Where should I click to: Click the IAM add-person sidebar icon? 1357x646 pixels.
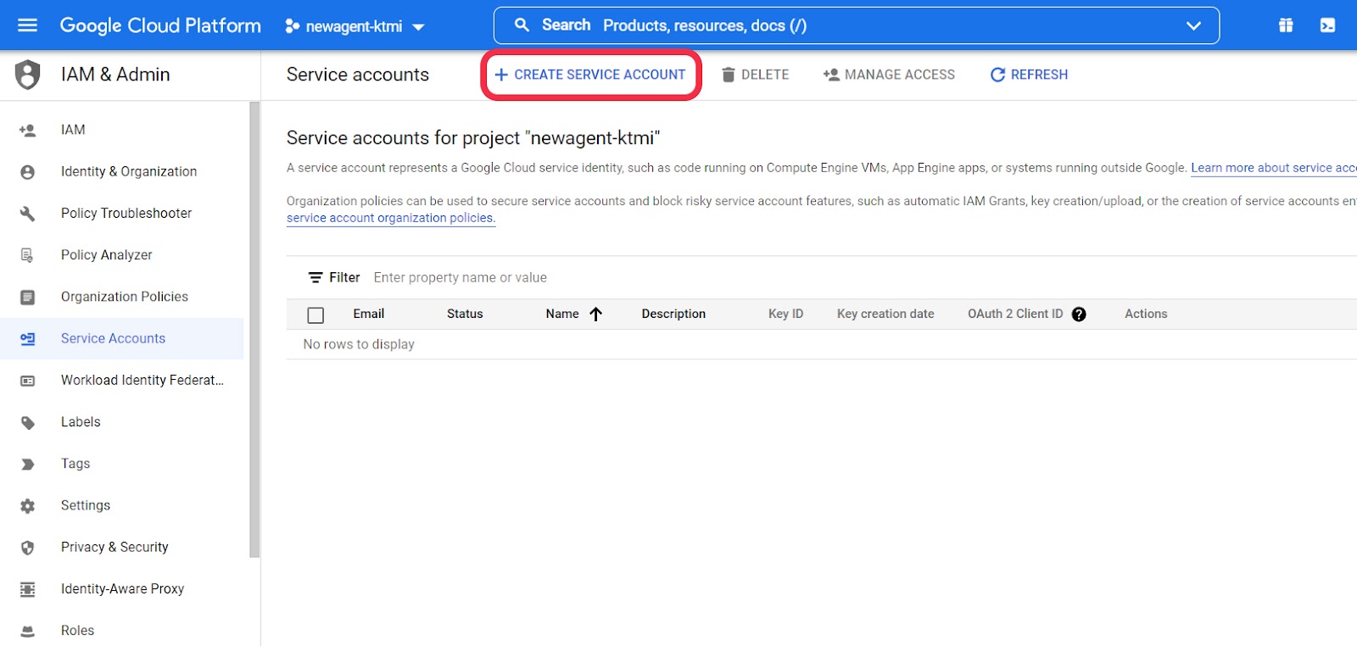(x=27, y=131)
